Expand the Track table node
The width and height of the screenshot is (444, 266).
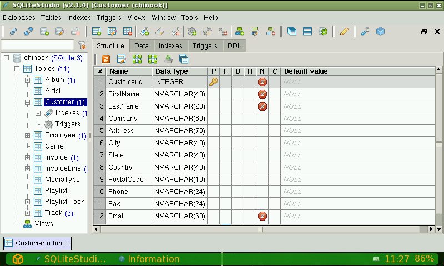coord(27,213)
